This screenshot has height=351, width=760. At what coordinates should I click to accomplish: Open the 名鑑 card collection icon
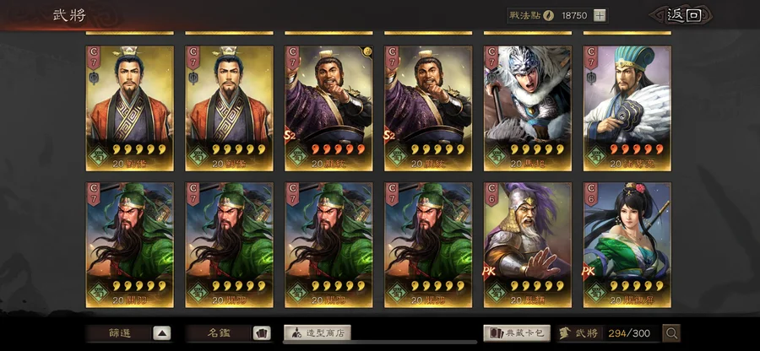click(x=261, y=333)
